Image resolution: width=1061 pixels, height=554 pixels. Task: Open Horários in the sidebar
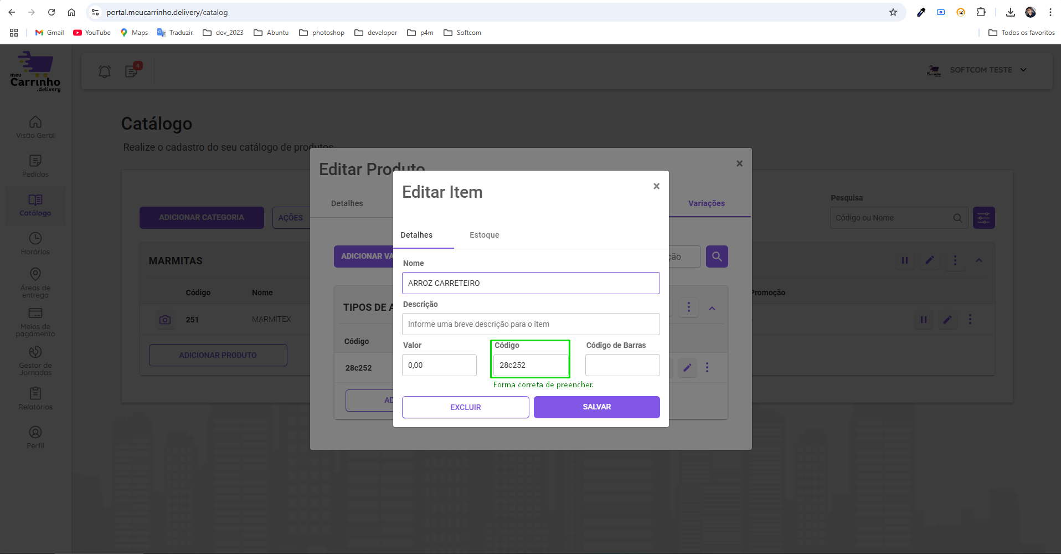35,243
